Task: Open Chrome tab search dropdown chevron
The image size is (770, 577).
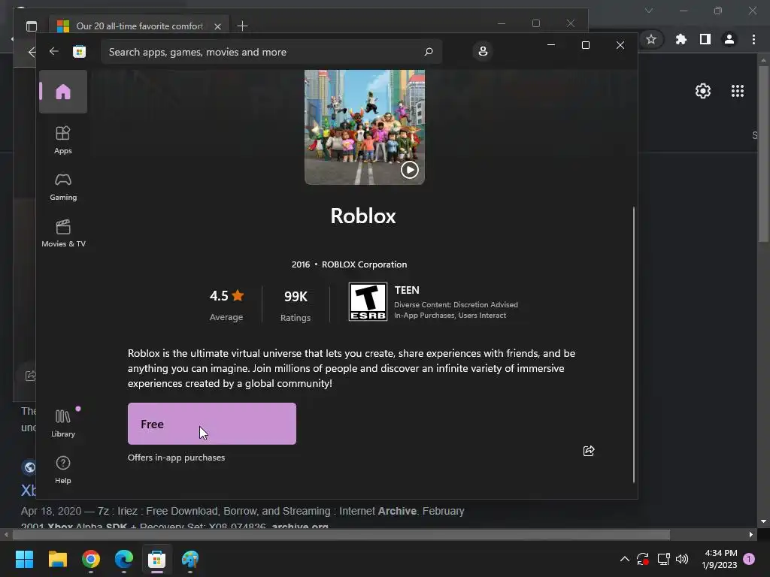Action: point(649,11)
